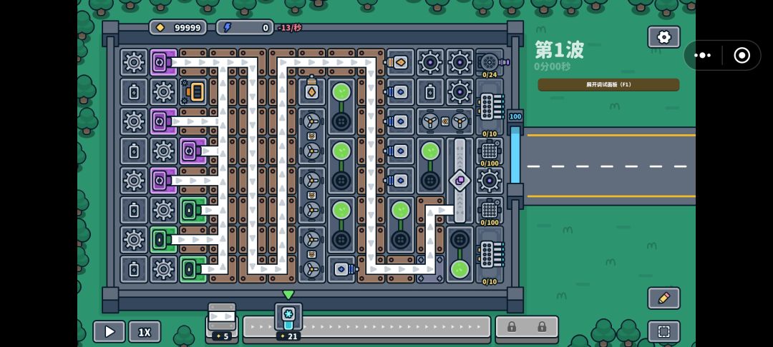Select the gatling turret labeled 0/24
The height and width of the screenshot is (347, 773).
[x=490, y=63]
